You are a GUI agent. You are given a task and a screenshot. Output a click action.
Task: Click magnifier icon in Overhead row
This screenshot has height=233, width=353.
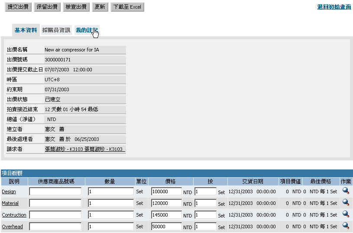346,225
